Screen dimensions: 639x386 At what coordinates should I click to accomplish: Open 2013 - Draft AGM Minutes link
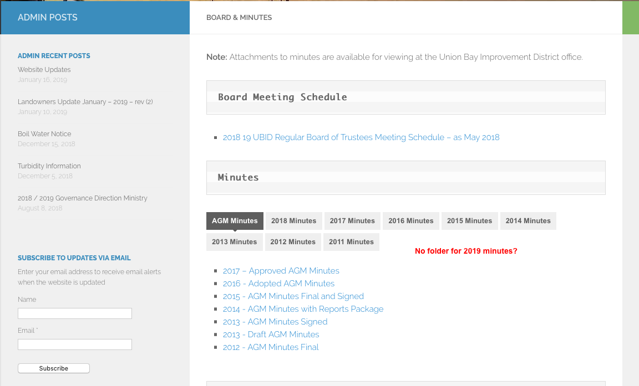[x=271, y=334]
